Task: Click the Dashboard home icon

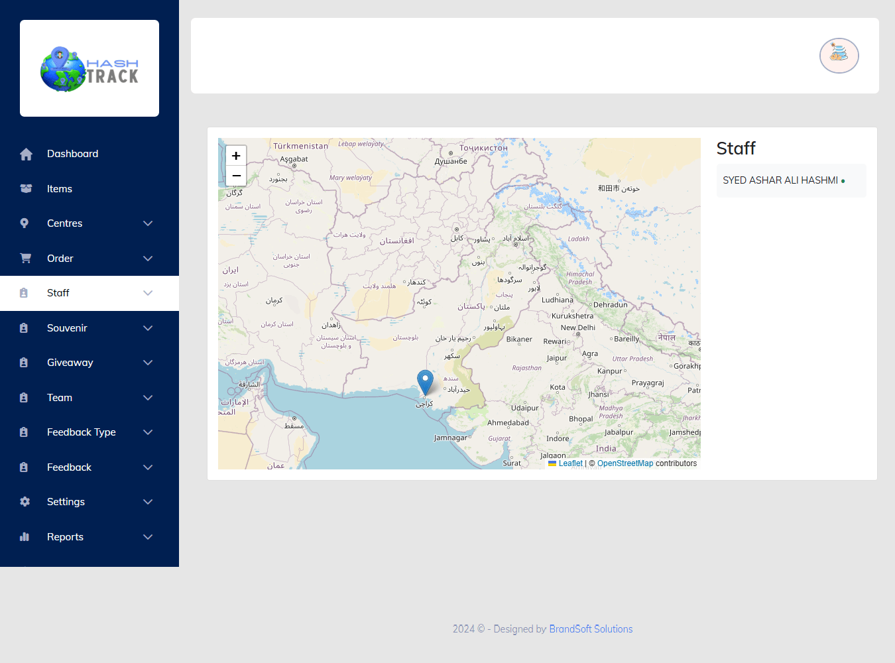Action: 26,154
